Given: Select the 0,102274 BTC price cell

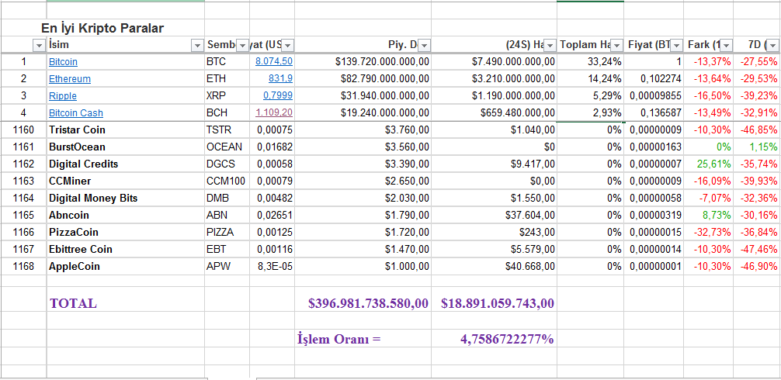Looking at the screenshot, I should (654, 78).
